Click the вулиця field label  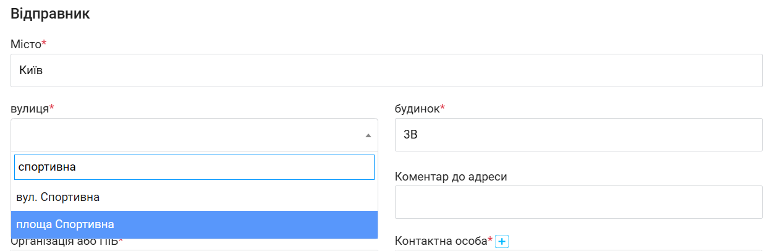click(x=30, y=109)
